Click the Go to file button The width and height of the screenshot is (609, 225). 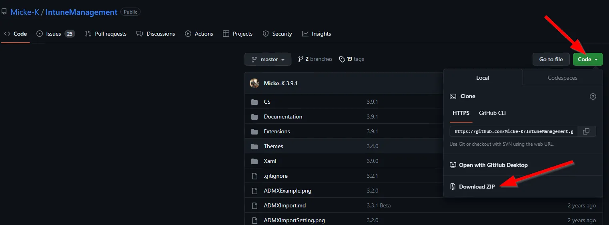[x=551, y=59]
